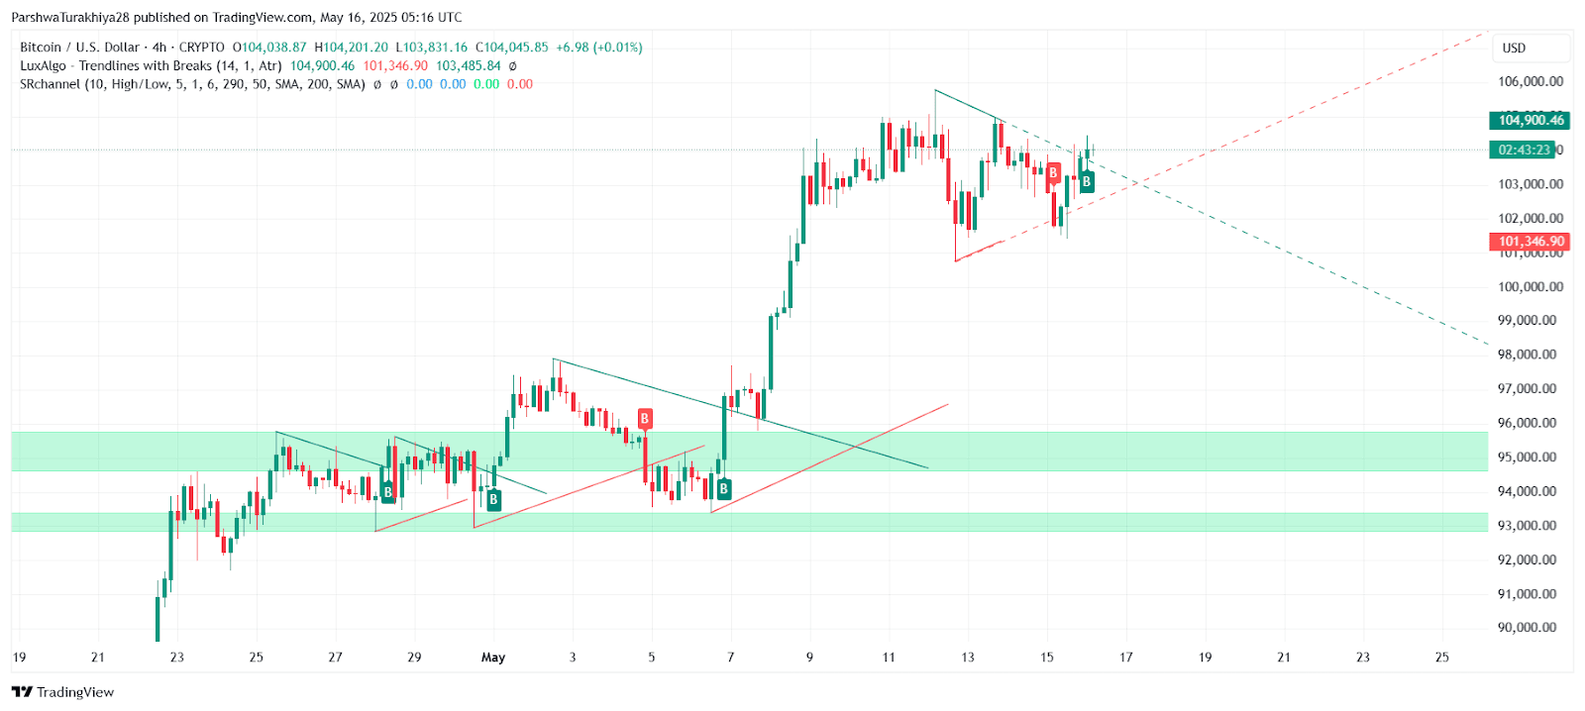Click the TradingView logo at bottom left
The image size is (1585, 711).
[62, 692]
